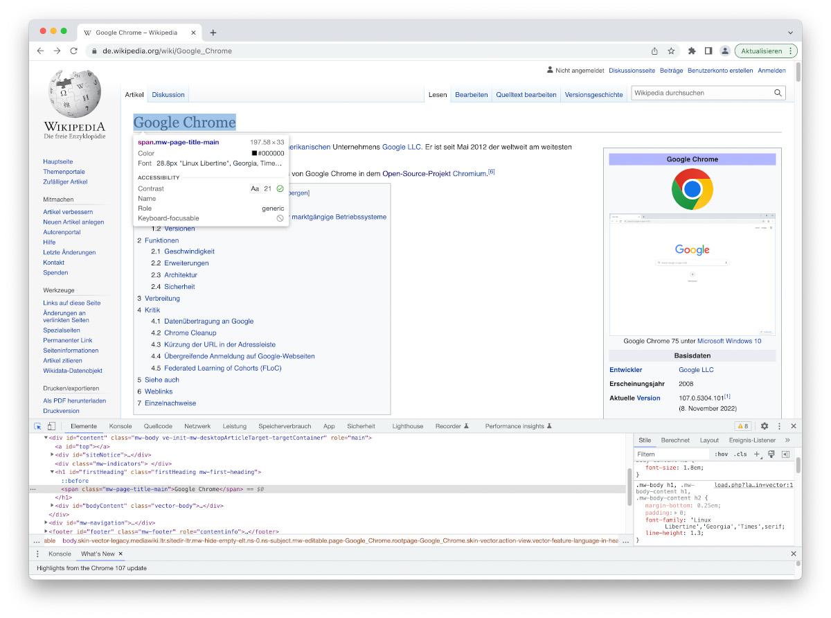Click the Wikipedia durchsuchen search field
This screenshot has width=831, height=618.
coord(699,93)
